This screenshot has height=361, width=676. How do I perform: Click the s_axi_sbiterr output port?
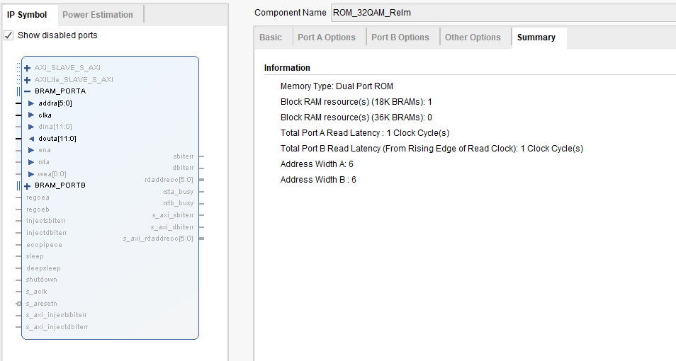172,215
